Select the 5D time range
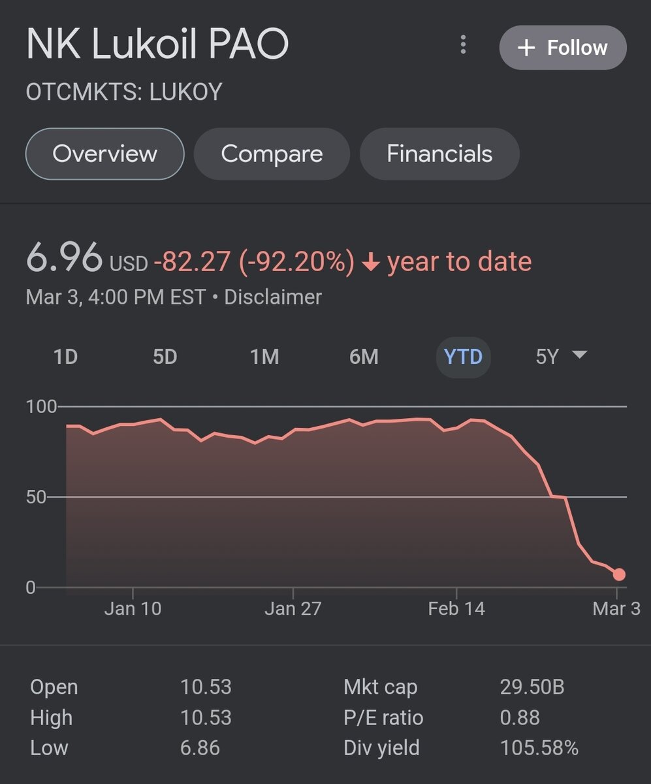The image size is (651, 784). click(x=165, y=357)
